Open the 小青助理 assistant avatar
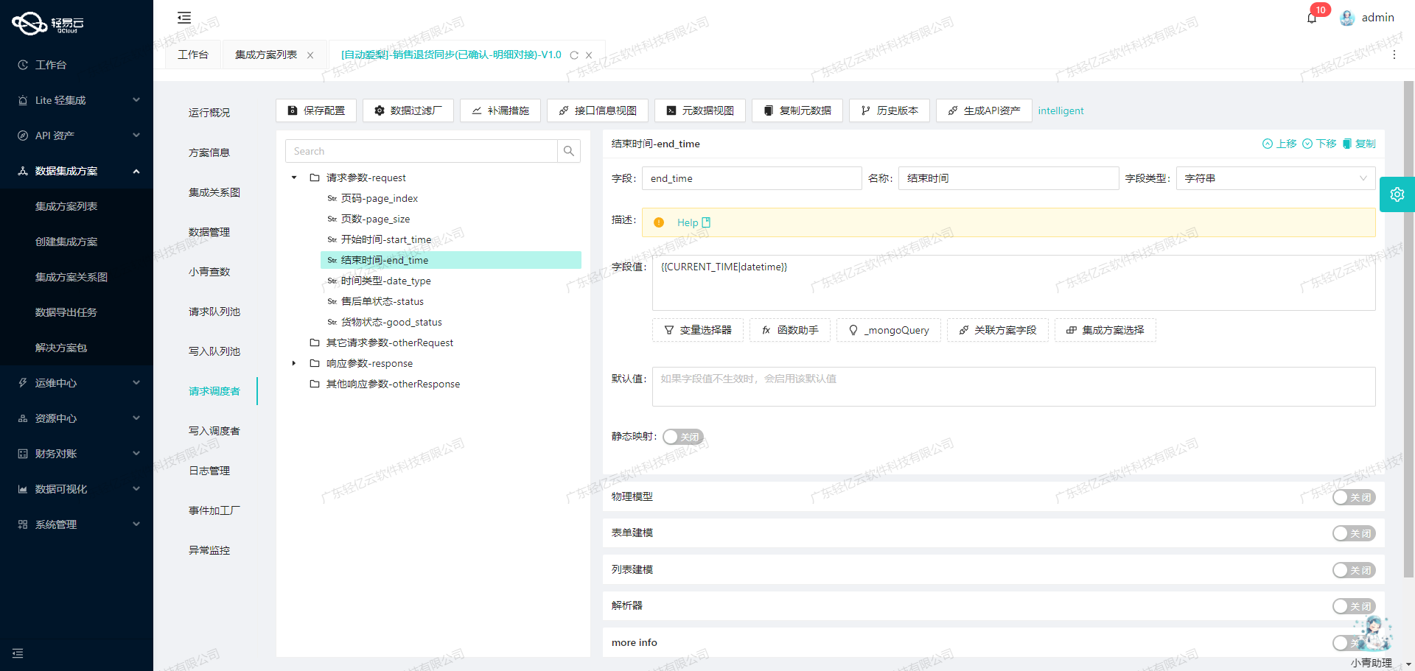Screen dimensions: 1415x671 pos(1374,633)
